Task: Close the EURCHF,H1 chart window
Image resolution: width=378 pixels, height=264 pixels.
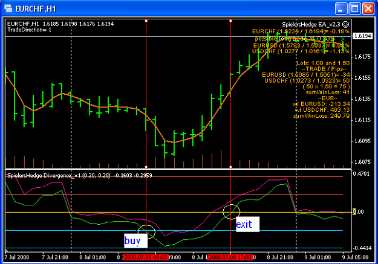Action: pyautogui.click(x=368, y=8)
